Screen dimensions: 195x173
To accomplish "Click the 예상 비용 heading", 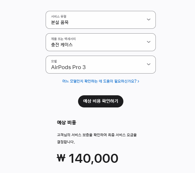I will [x=66, y=122].
